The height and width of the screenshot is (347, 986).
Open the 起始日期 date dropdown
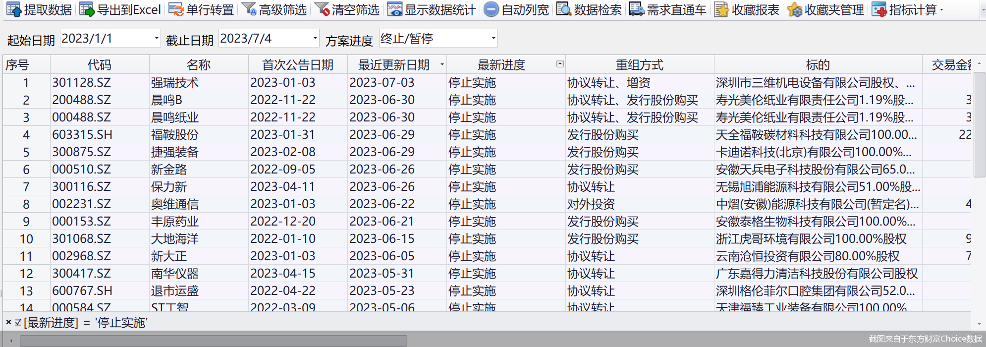[157, 38]
